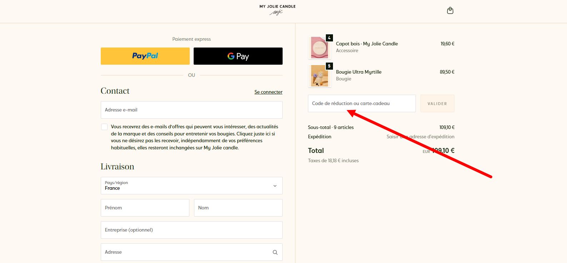Image resolution: width=567 pixels, height=263 pixels.
Task: Click the Total label
Action: (x=316, y=150)
